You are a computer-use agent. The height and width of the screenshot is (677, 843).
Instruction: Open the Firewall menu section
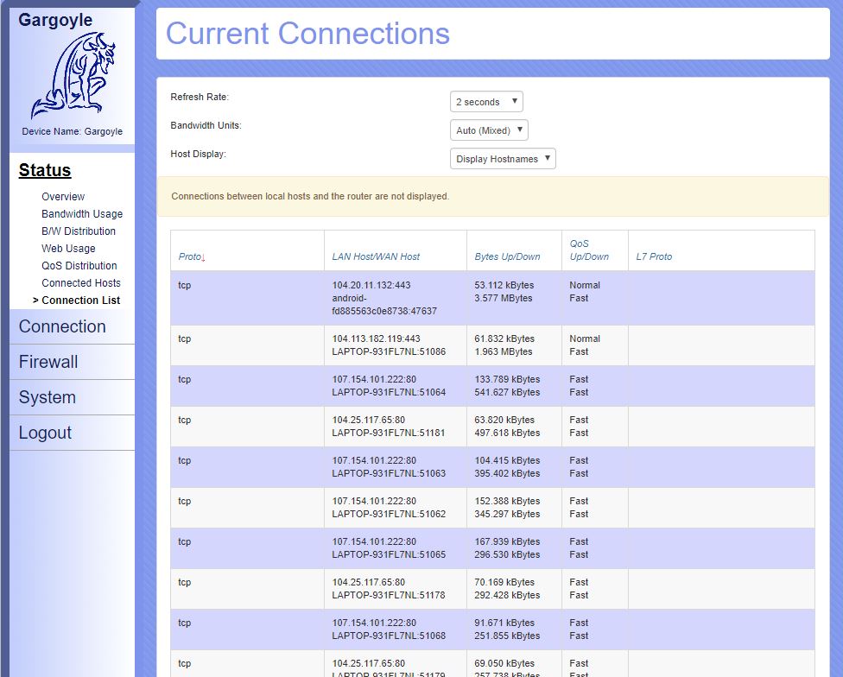[48, 362]
